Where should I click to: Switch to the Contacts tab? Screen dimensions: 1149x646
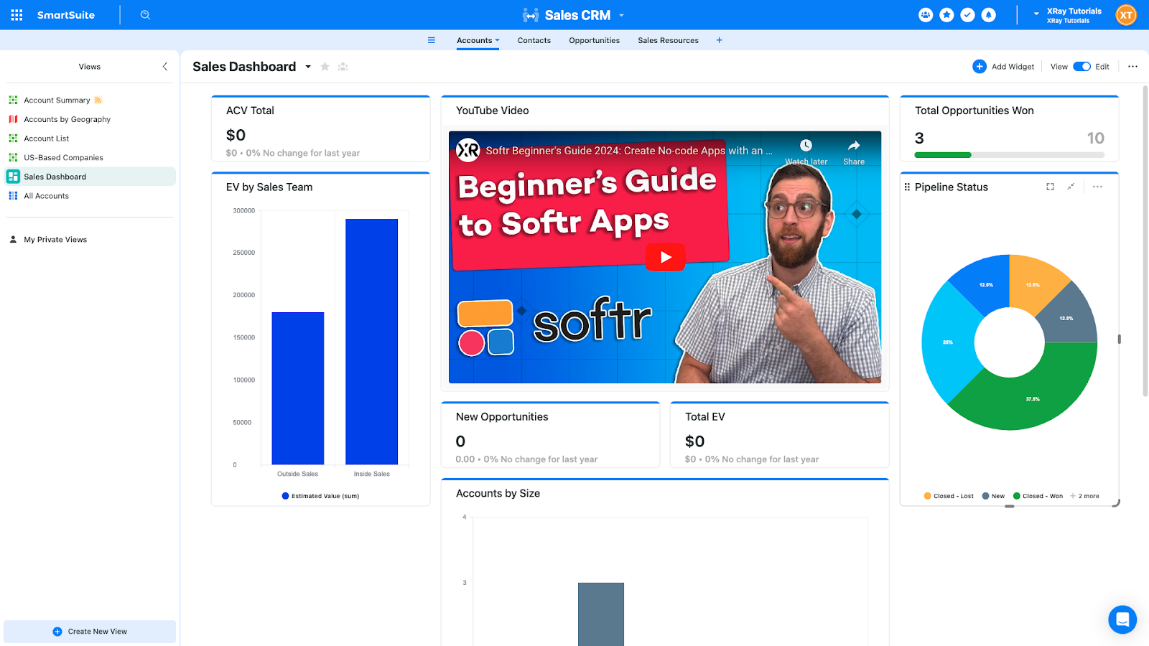[534, 40]
